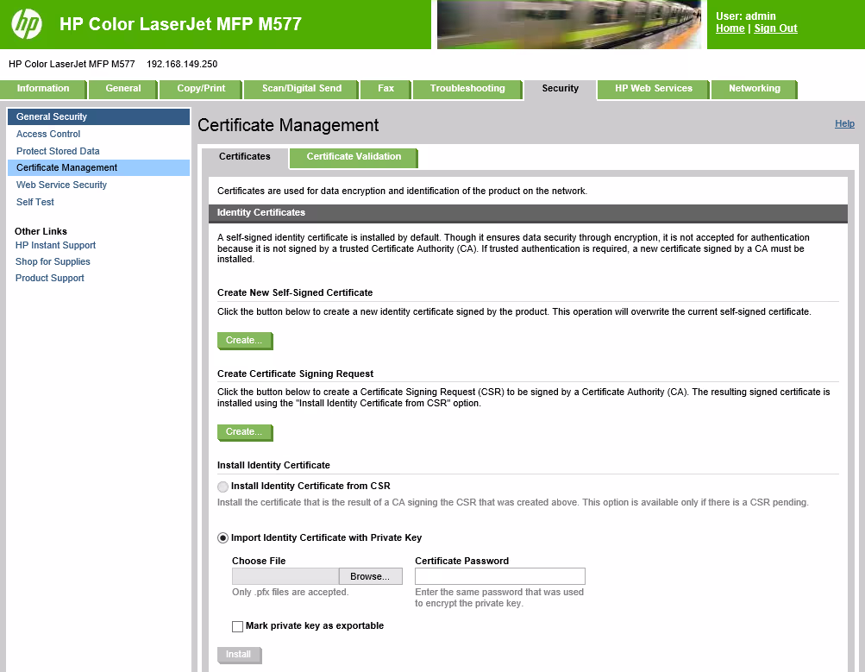The height and width of the screenshot is (672, 865).
Task: Click the Identity Certificates section header
Action: (528, 213)
